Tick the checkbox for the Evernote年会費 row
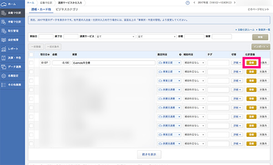 pos(31,63)
